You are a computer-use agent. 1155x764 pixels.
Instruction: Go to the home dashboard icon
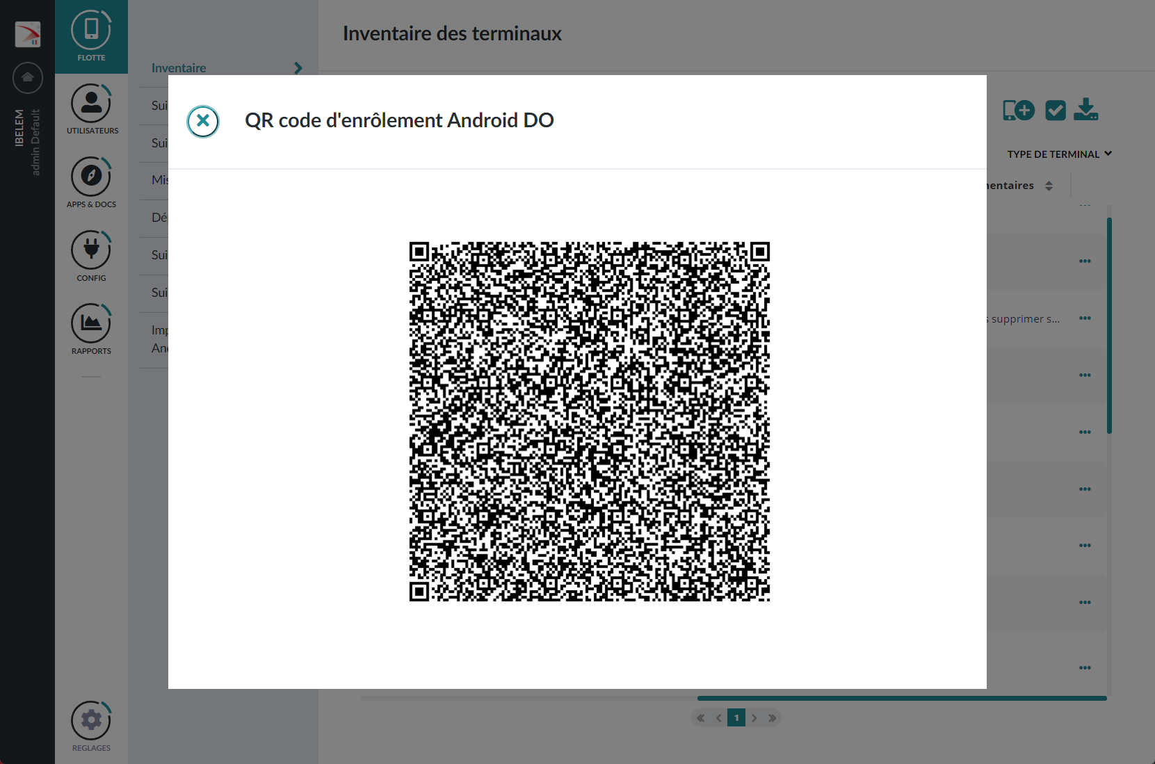[x=28, y=77]
